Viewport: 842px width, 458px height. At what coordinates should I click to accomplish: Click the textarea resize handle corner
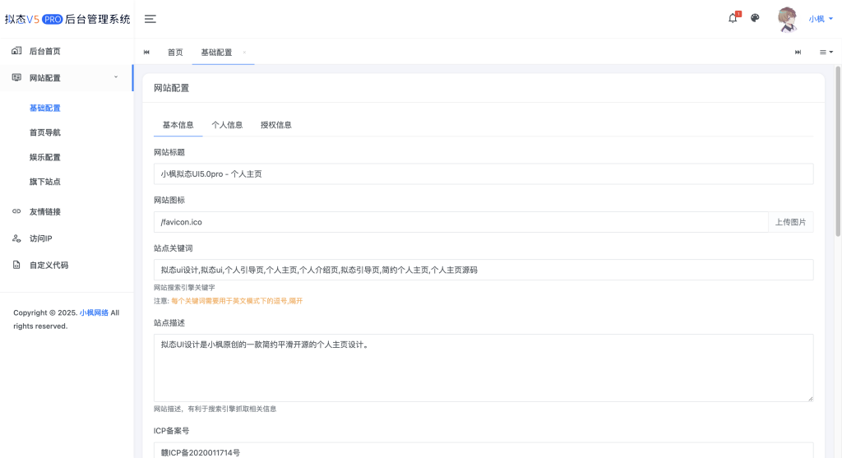point(810,399)
